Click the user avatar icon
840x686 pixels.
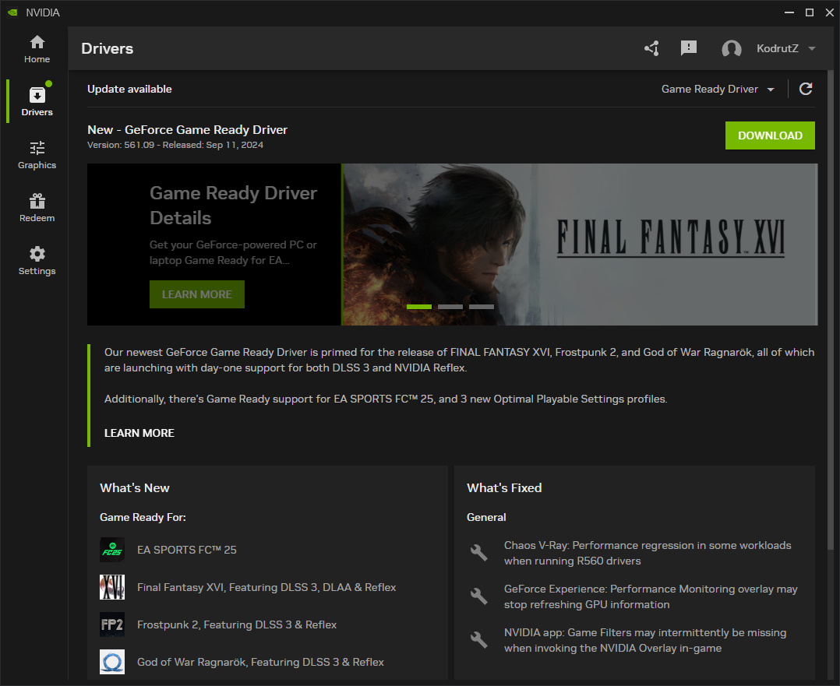pyautogui.click(x=731, y=49)
